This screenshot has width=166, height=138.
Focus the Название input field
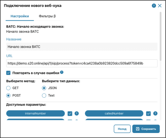[x=82, y=47]
